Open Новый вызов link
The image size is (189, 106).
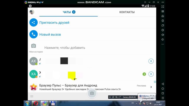50,34
